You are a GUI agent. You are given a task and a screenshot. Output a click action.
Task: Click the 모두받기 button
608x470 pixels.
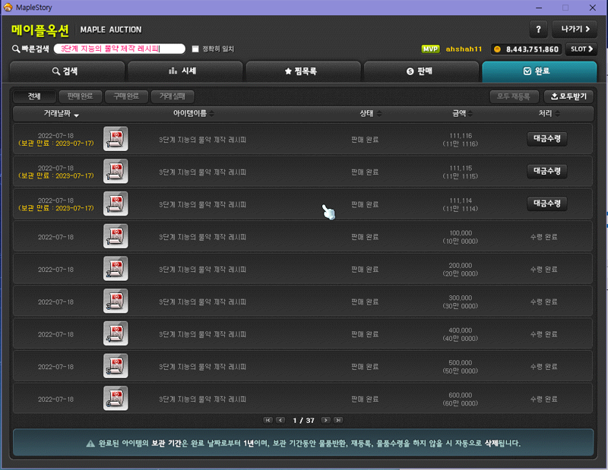click(x=568, y=96)
